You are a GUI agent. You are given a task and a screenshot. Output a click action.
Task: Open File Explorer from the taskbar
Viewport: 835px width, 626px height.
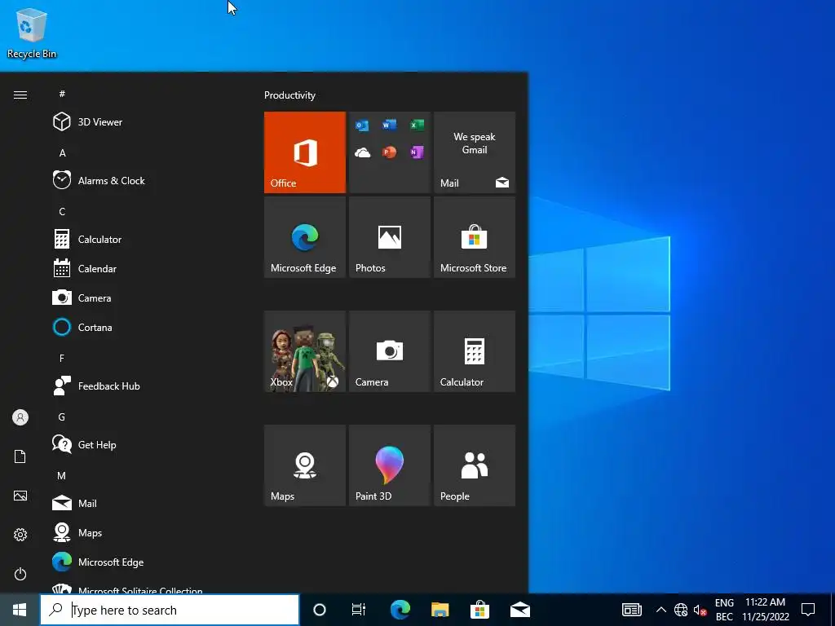440,610
